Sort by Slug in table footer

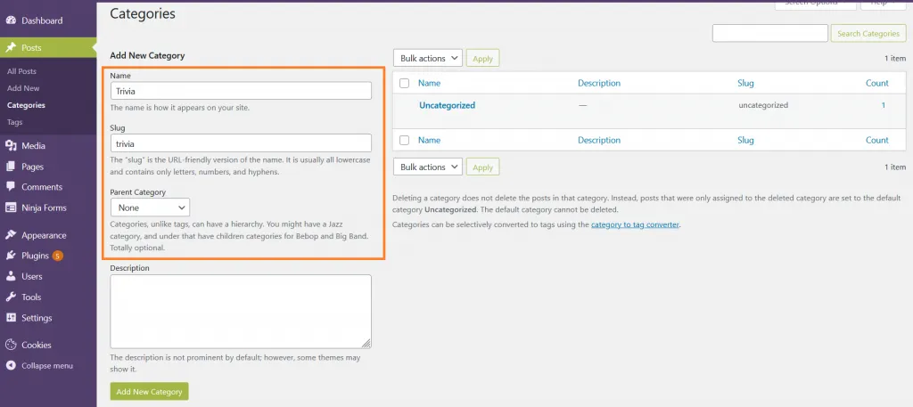(x=745, y=140)
